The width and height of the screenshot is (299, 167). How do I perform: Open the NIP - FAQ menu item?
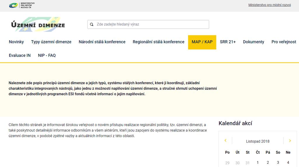coord(47,55)
